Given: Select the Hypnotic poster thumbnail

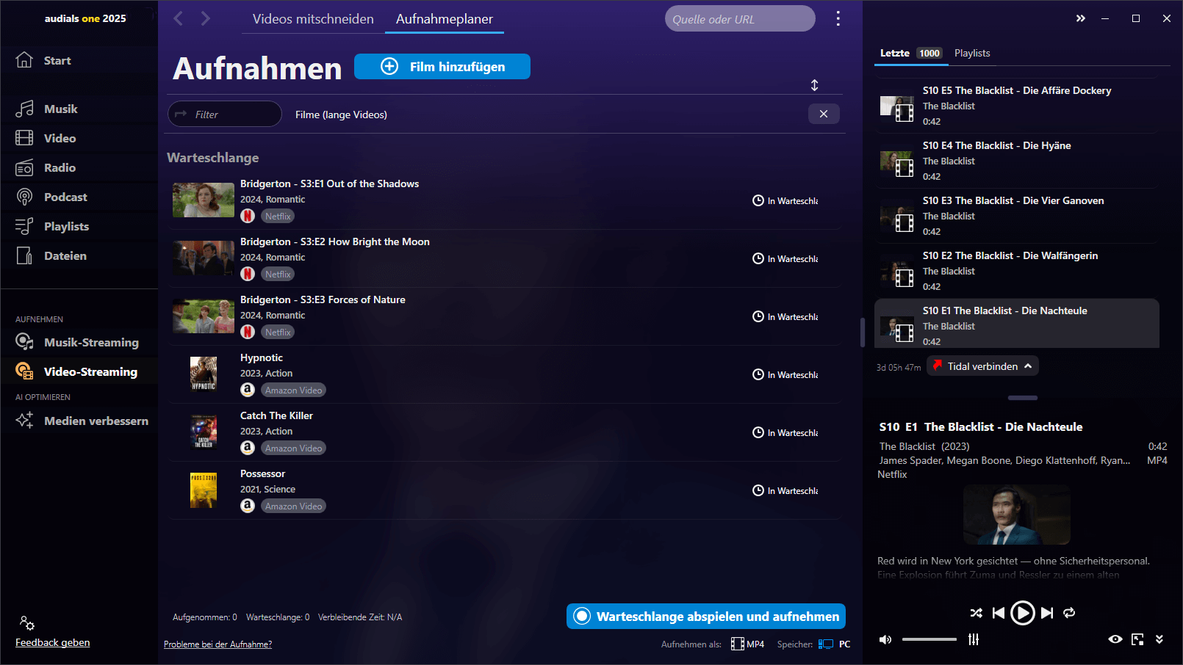Looking at the screenshot, I should [204, 374].
